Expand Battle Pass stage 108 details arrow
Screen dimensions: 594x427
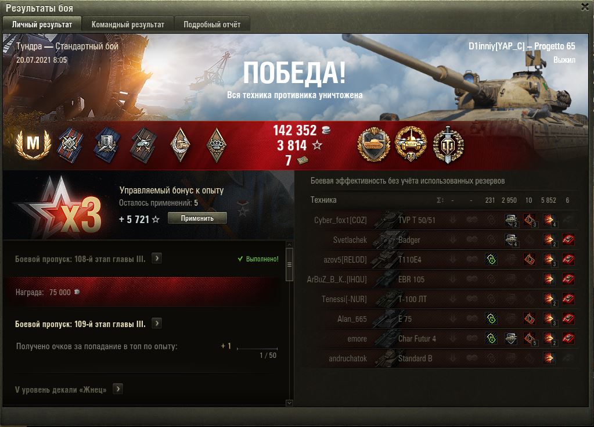click(156, 259)
